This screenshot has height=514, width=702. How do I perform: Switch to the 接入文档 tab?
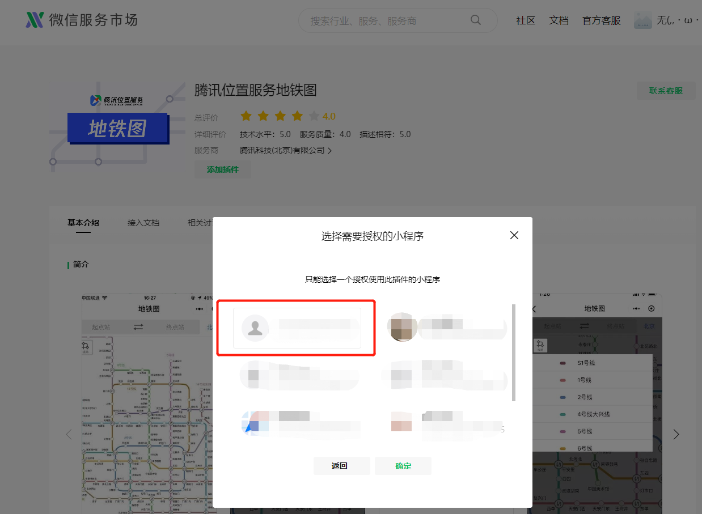pyautogui.click(x=143, y=222)
